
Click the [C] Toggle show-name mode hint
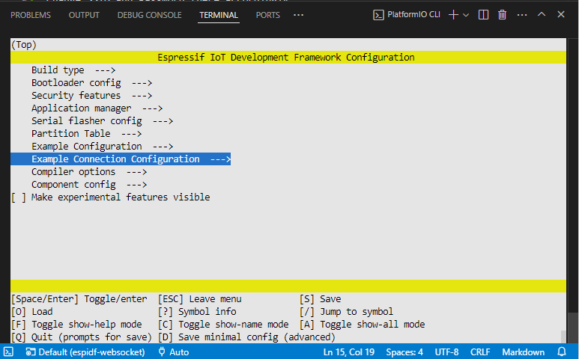click(x=223, y=325)
